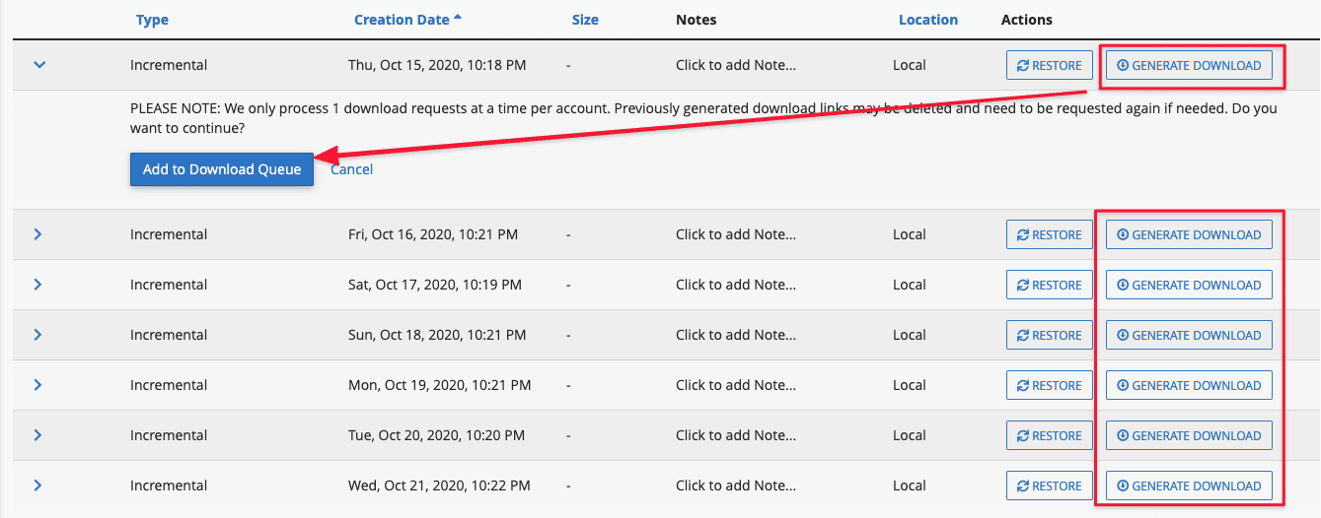Screen dimensions: 1321x518
Task: Sort by Creation Date column header
Action: [x=402, y=20]
